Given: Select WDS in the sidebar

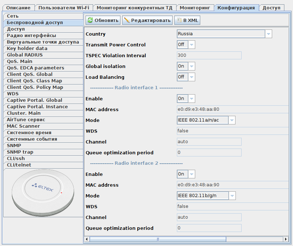Looking at the screenshot, I should (x=44, y=94).
